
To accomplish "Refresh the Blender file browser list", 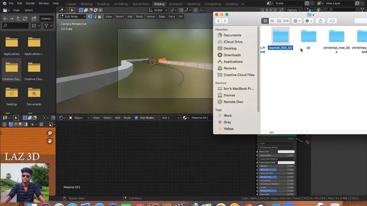I will (25, 18).
